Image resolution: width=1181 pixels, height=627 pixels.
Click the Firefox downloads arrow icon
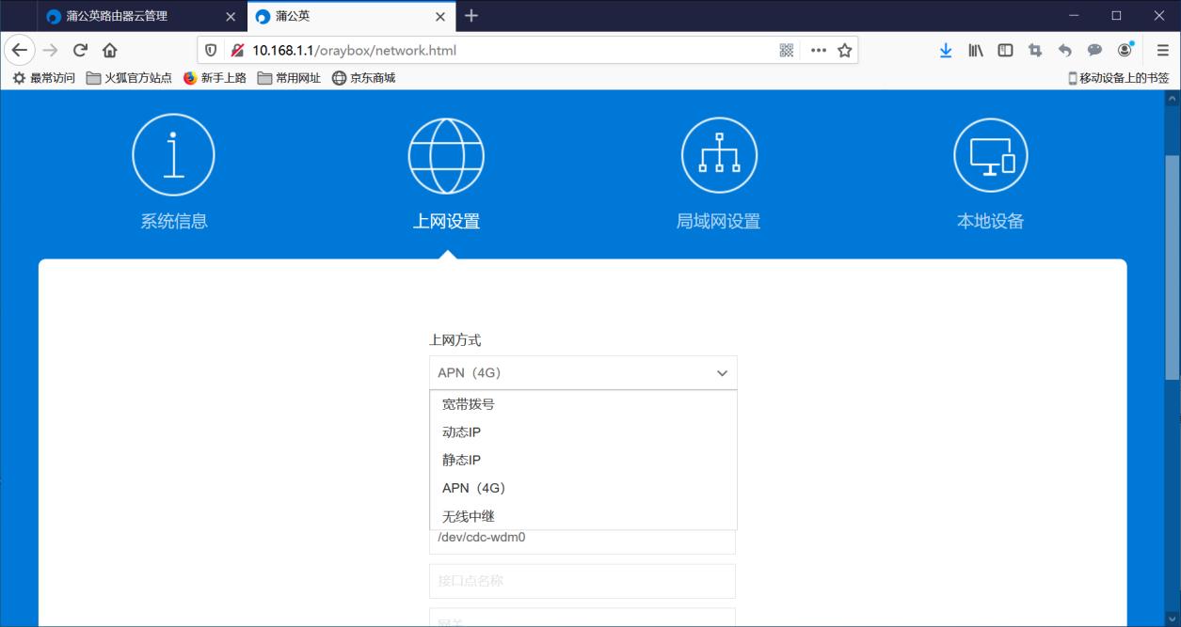tap(946, 50)
